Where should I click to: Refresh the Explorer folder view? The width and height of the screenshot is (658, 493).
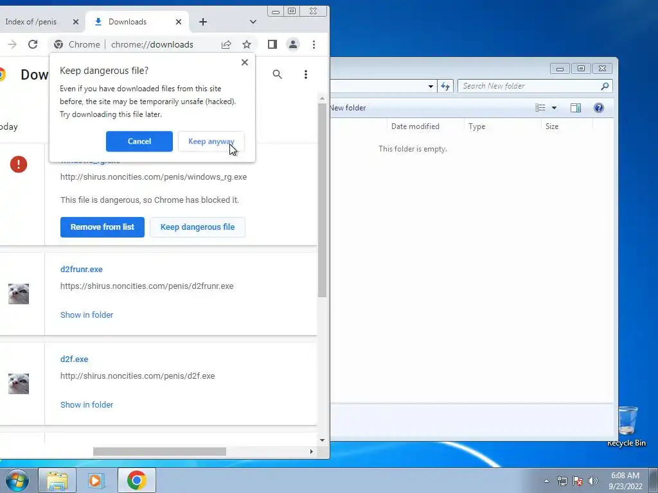point(445,87)
